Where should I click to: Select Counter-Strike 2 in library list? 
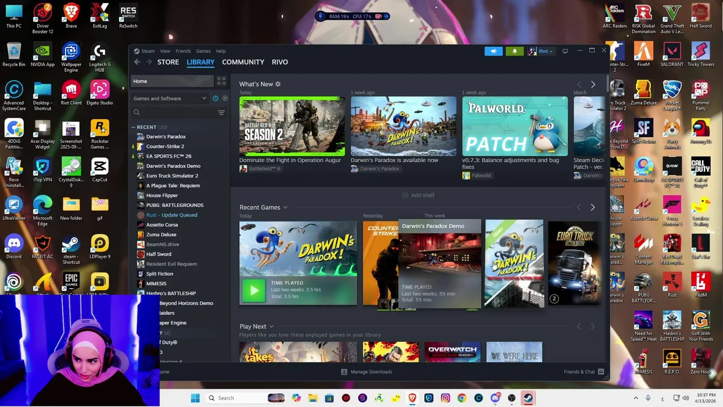[165, 146]
